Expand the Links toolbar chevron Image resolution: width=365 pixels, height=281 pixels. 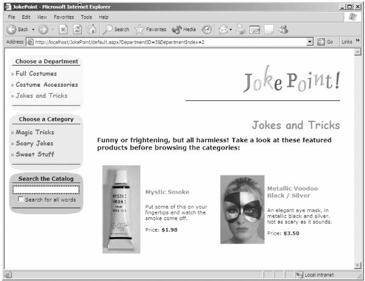[357, 42]
